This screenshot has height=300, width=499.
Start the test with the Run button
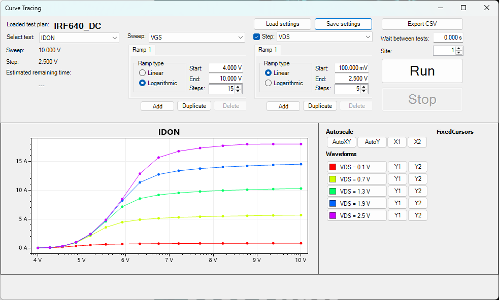(x=422, y=71)
